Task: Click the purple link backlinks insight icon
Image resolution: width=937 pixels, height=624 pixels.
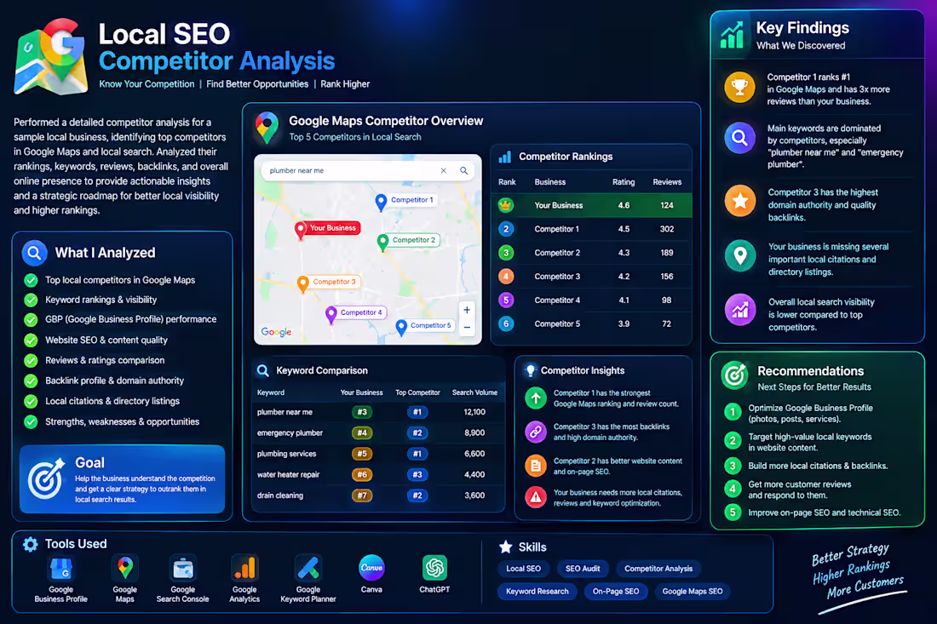Action: [x=536, y=431]
